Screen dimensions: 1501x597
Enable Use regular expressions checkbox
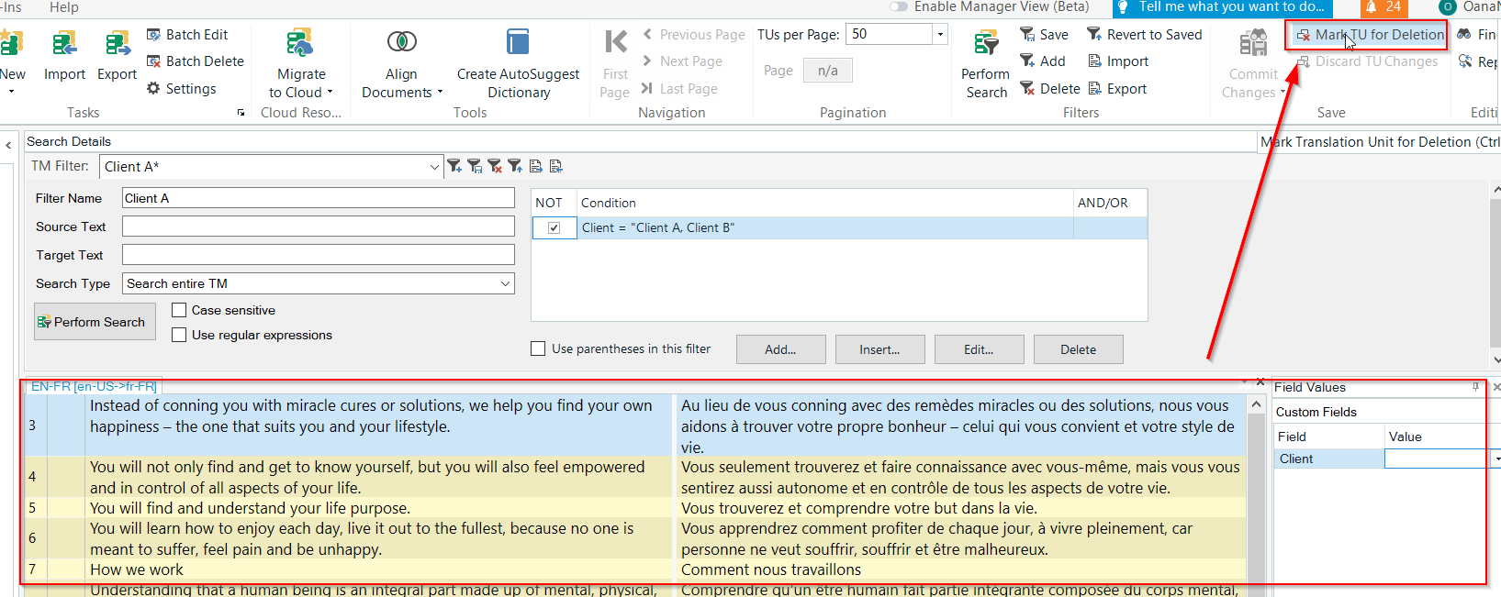179,335
